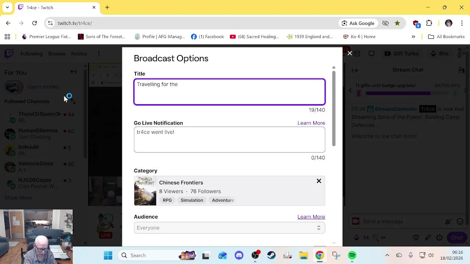Open the Bits balance icon in chat
This screenshot has width=470, height=264.
tap(357, 238)
